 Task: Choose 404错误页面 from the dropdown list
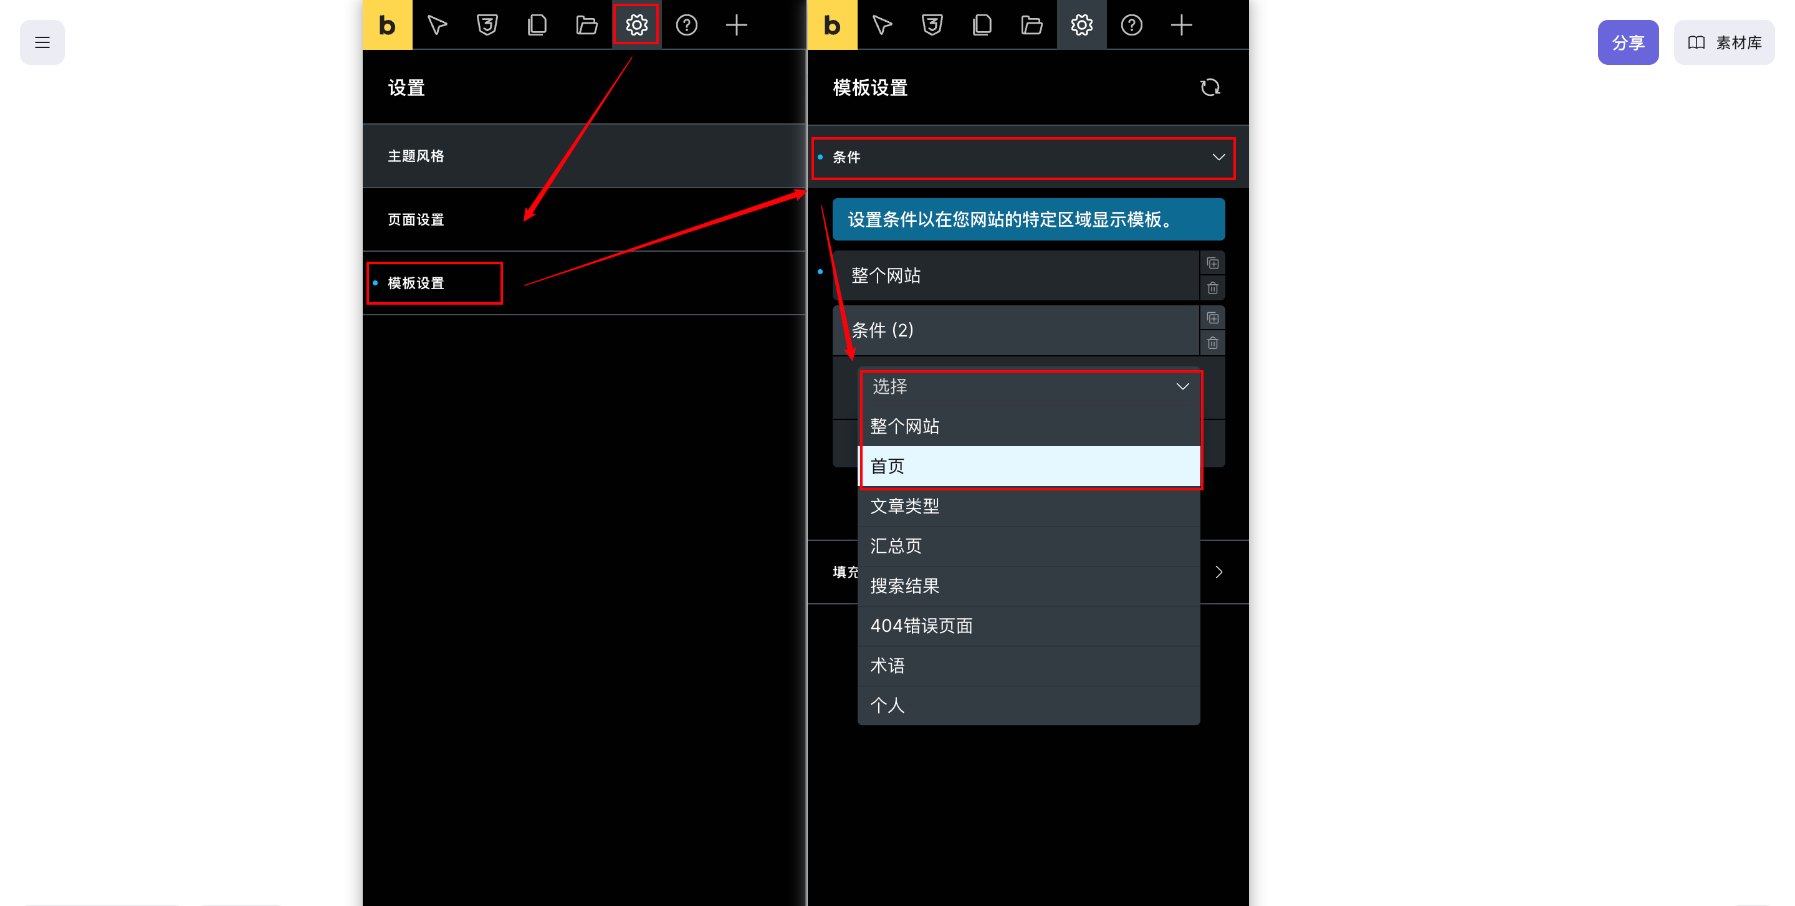tap(1028, 626)
